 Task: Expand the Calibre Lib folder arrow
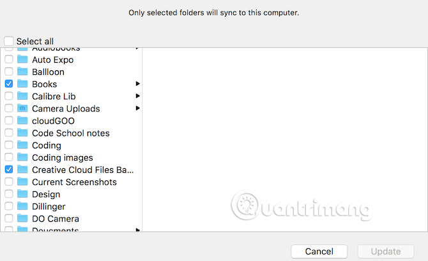click(x=137, y=96)
